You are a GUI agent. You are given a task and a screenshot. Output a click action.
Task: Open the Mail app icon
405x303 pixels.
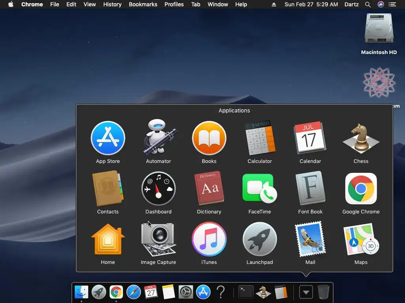[x=310, y=239]
